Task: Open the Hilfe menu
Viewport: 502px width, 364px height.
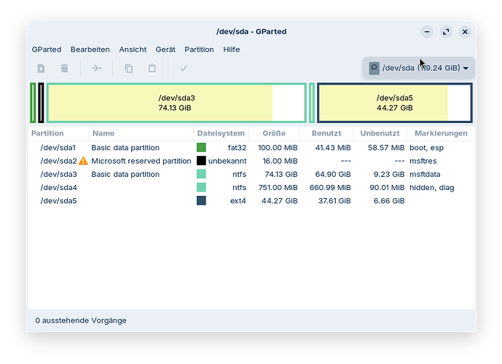Action: [x=232, y=50]
